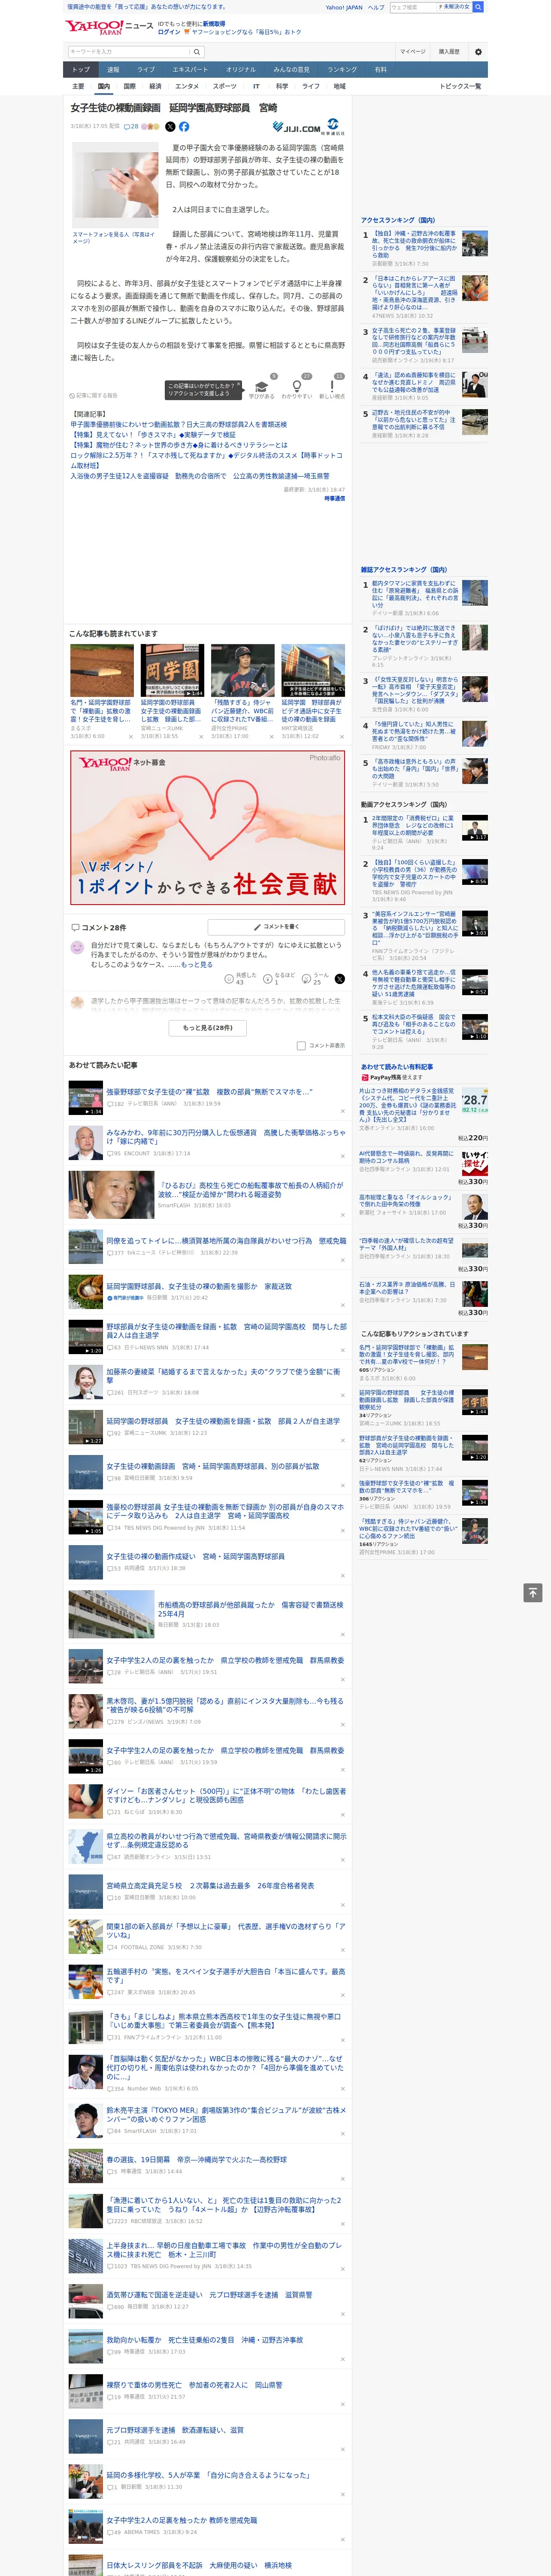The height and width of the screenshot is (2576, 551).
Task: Click the Yahoo! JAPAN News logo
Action: tap(109, 27)
